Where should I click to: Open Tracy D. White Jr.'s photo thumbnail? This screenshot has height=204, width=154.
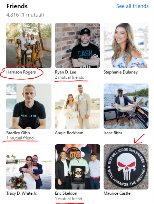point(29,167)
